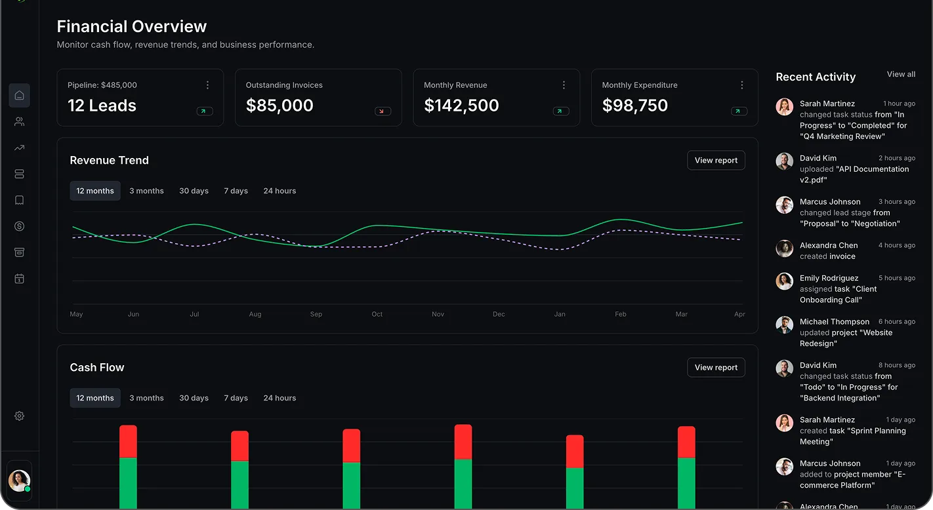
Task: Click Emily Rodriguez avatar in activity list
Action: click(x=784, y=281)
